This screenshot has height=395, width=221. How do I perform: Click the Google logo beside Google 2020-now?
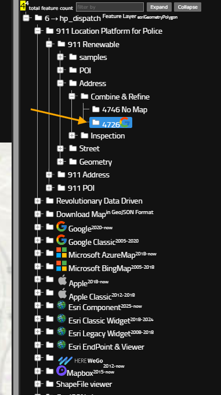[x=61, y=226]
